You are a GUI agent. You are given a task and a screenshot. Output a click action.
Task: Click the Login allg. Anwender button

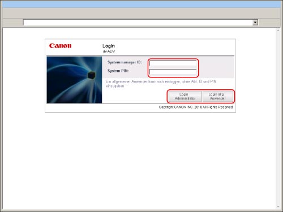pyautogui.click(x=218, y=96)
